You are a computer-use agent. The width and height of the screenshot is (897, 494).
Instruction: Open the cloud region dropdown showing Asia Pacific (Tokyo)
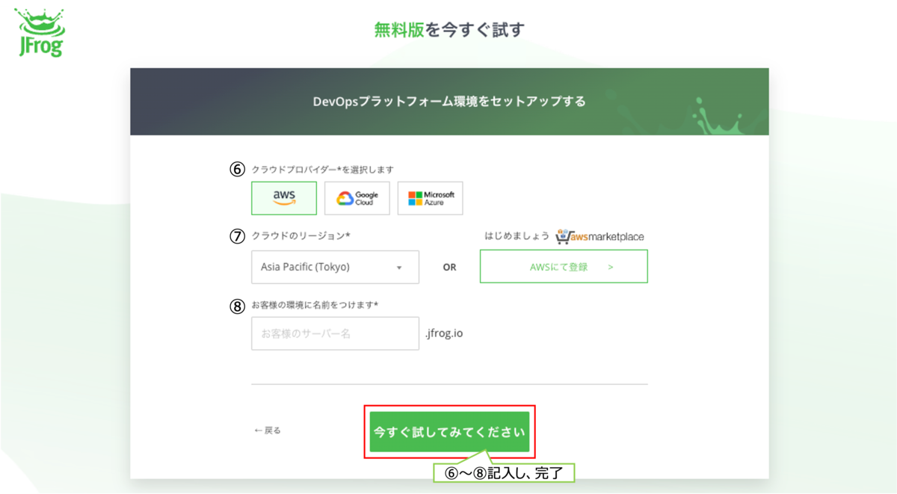[x=335, y=267]
